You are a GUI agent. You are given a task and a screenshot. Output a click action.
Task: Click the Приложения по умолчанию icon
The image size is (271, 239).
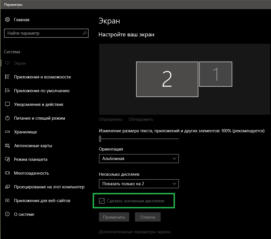pyautogui.click(x=7, y=90)
